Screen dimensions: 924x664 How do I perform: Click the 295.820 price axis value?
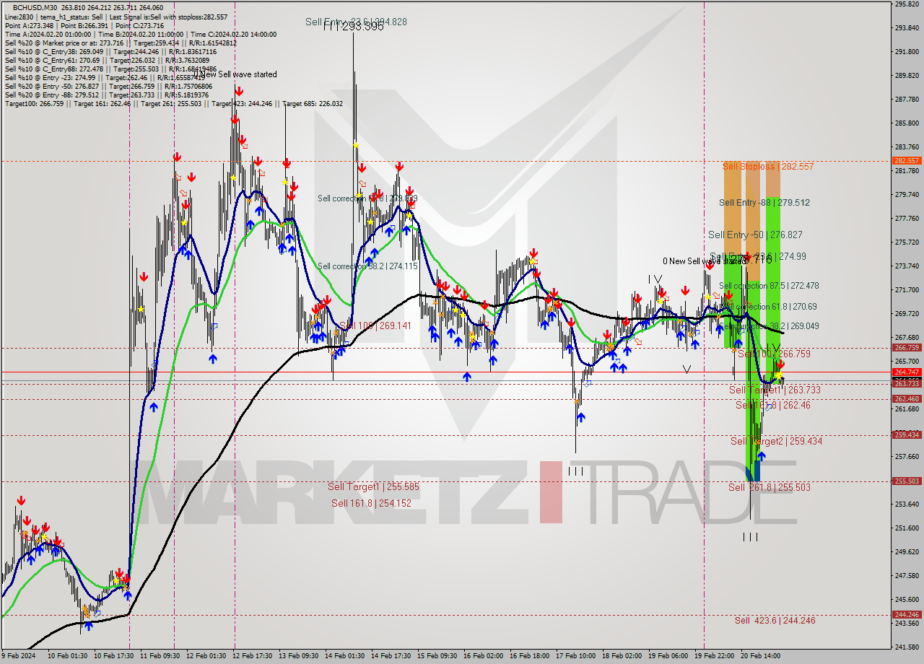point(907,4)
